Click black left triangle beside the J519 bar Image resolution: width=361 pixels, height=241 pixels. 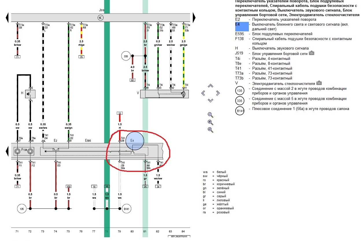click(7, 18)
